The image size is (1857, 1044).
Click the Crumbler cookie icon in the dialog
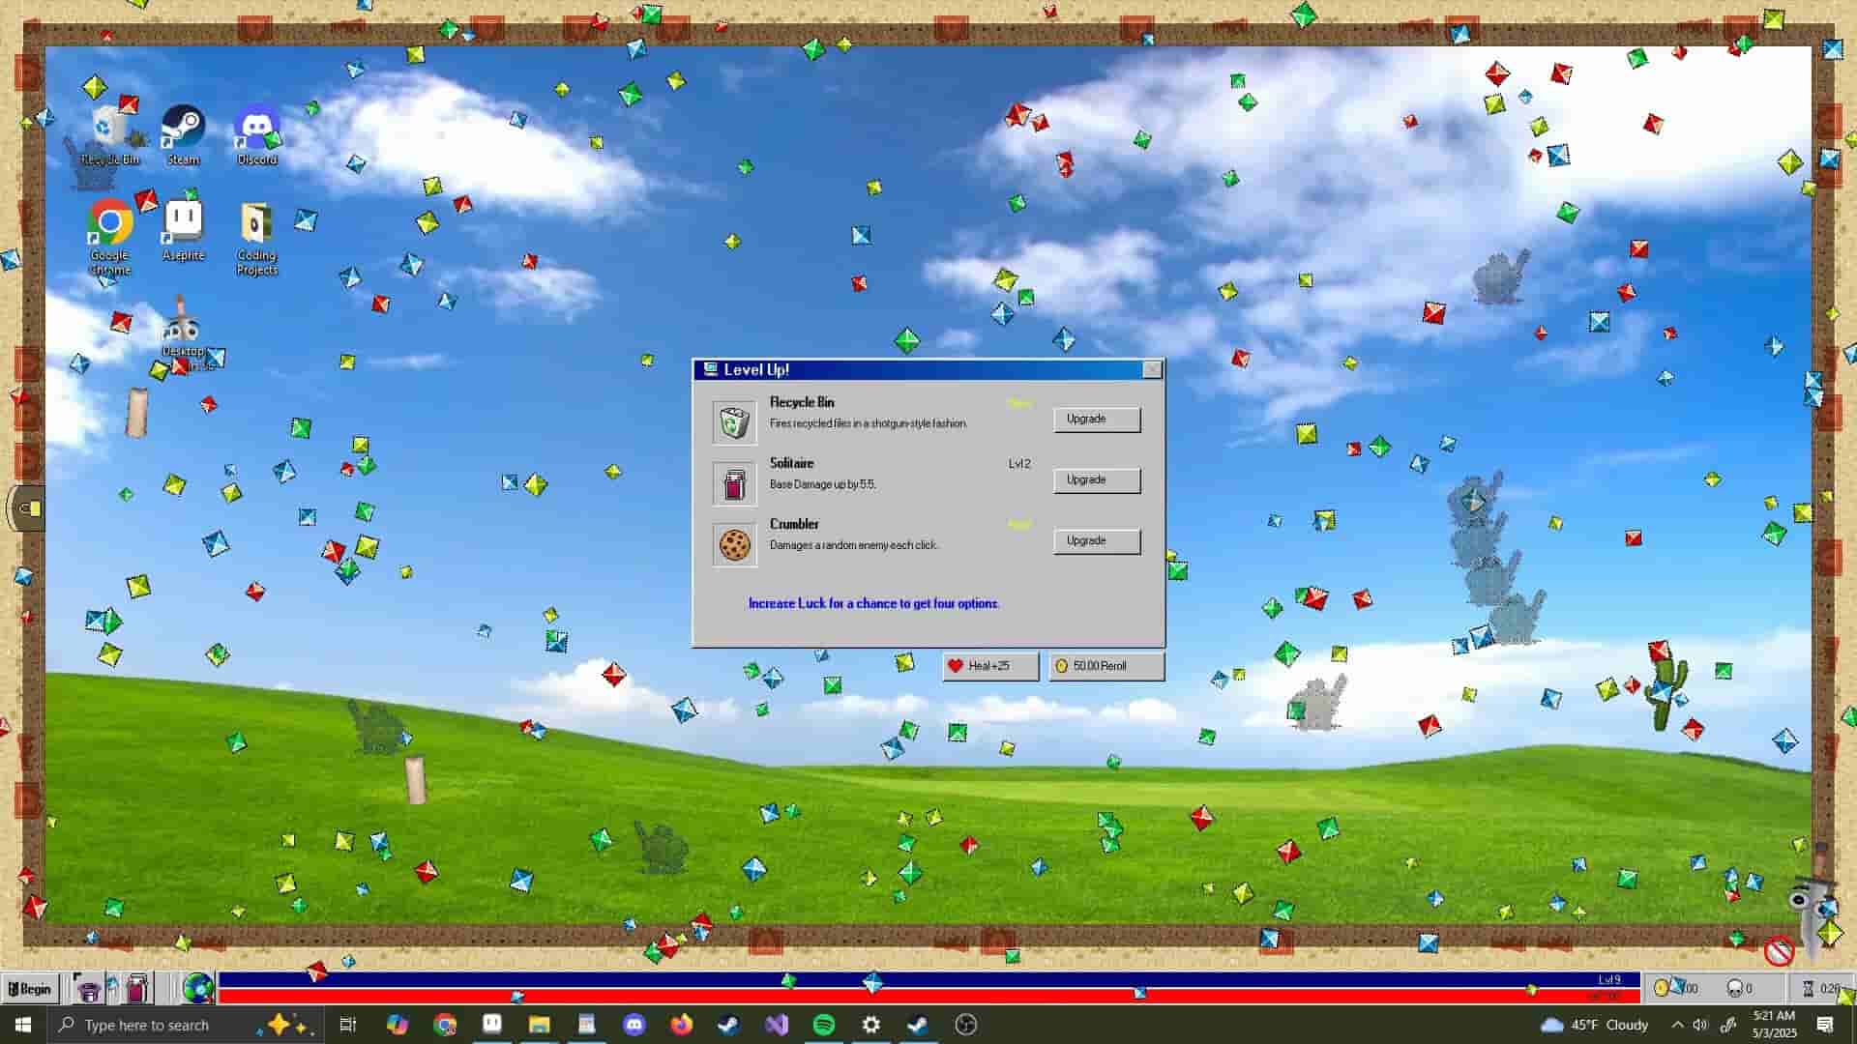coord(733,543)
